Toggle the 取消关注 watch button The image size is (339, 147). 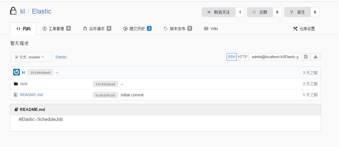pos(219,12)
